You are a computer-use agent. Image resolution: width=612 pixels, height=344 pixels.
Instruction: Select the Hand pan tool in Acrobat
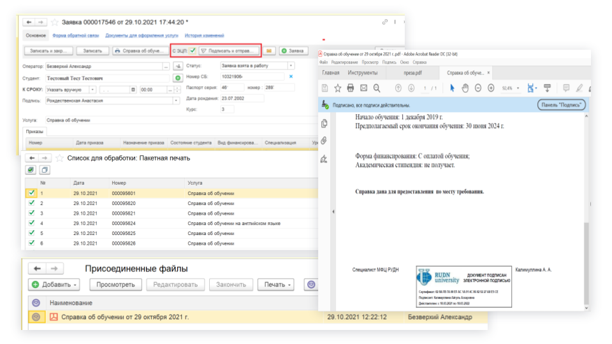465,88
